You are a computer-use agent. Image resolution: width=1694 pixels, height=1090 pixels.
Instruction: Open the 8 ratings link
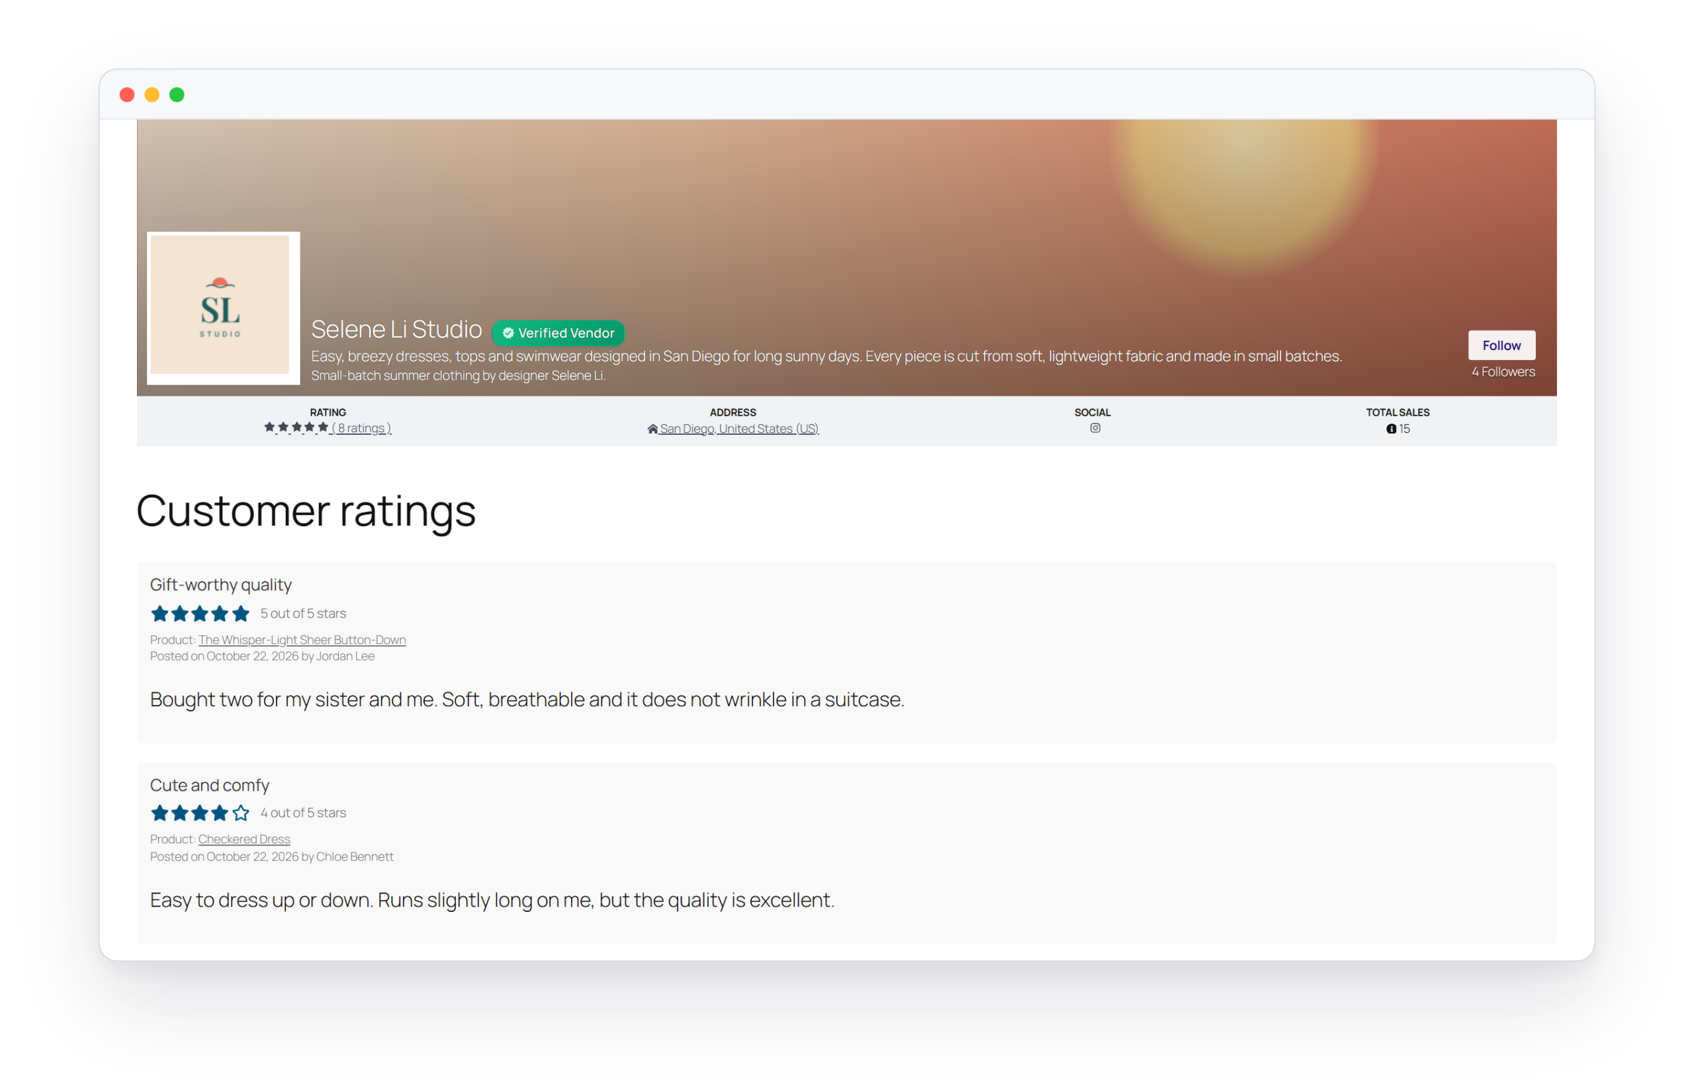[361, 428]
